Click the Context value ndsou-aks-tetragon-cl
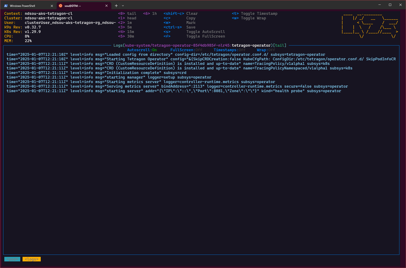The width and height of the screenshot is (406, 268). tap(49, 14)
